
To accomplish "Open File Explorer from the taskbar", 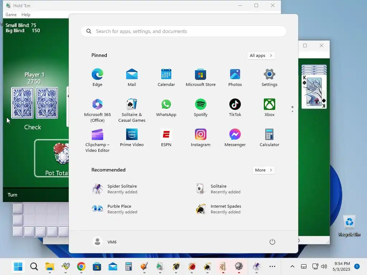I will point(50,266).
